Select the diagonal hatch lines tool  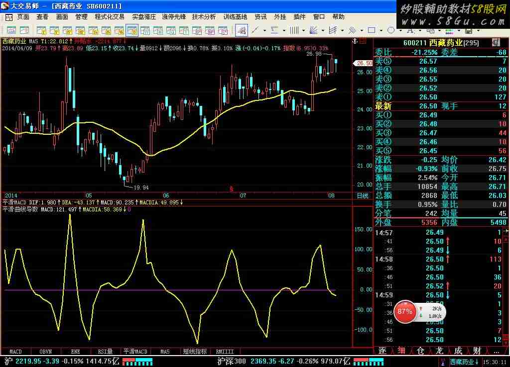[x=352, y=30]
